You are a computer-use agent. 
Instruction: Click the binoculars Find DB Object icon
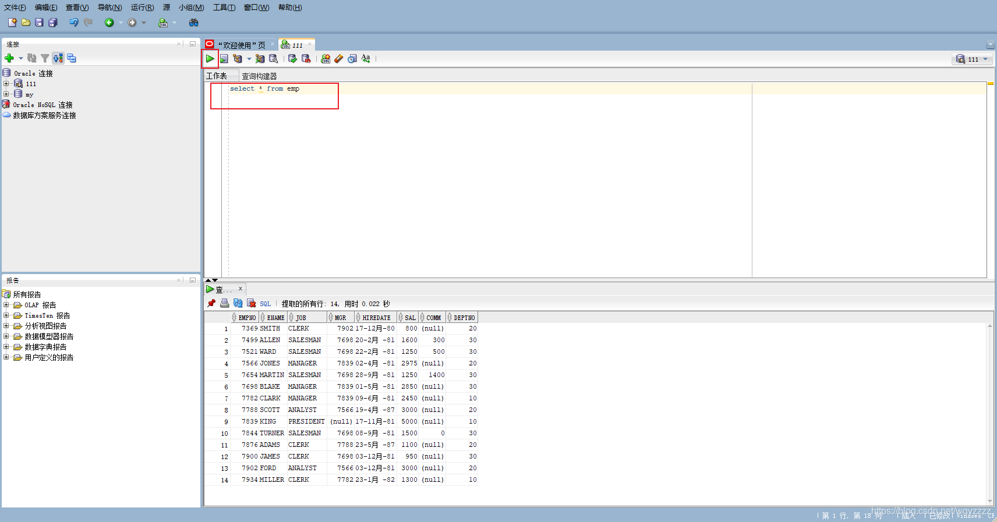pos(194,23)
